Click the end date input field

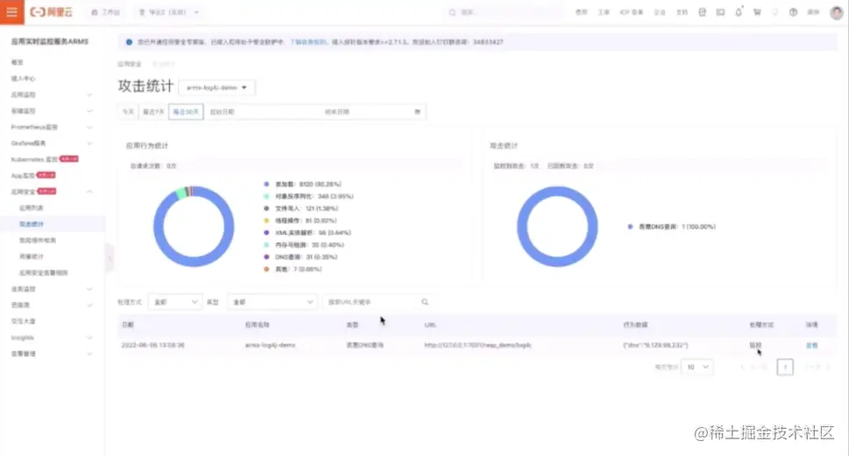click(366, 111)
